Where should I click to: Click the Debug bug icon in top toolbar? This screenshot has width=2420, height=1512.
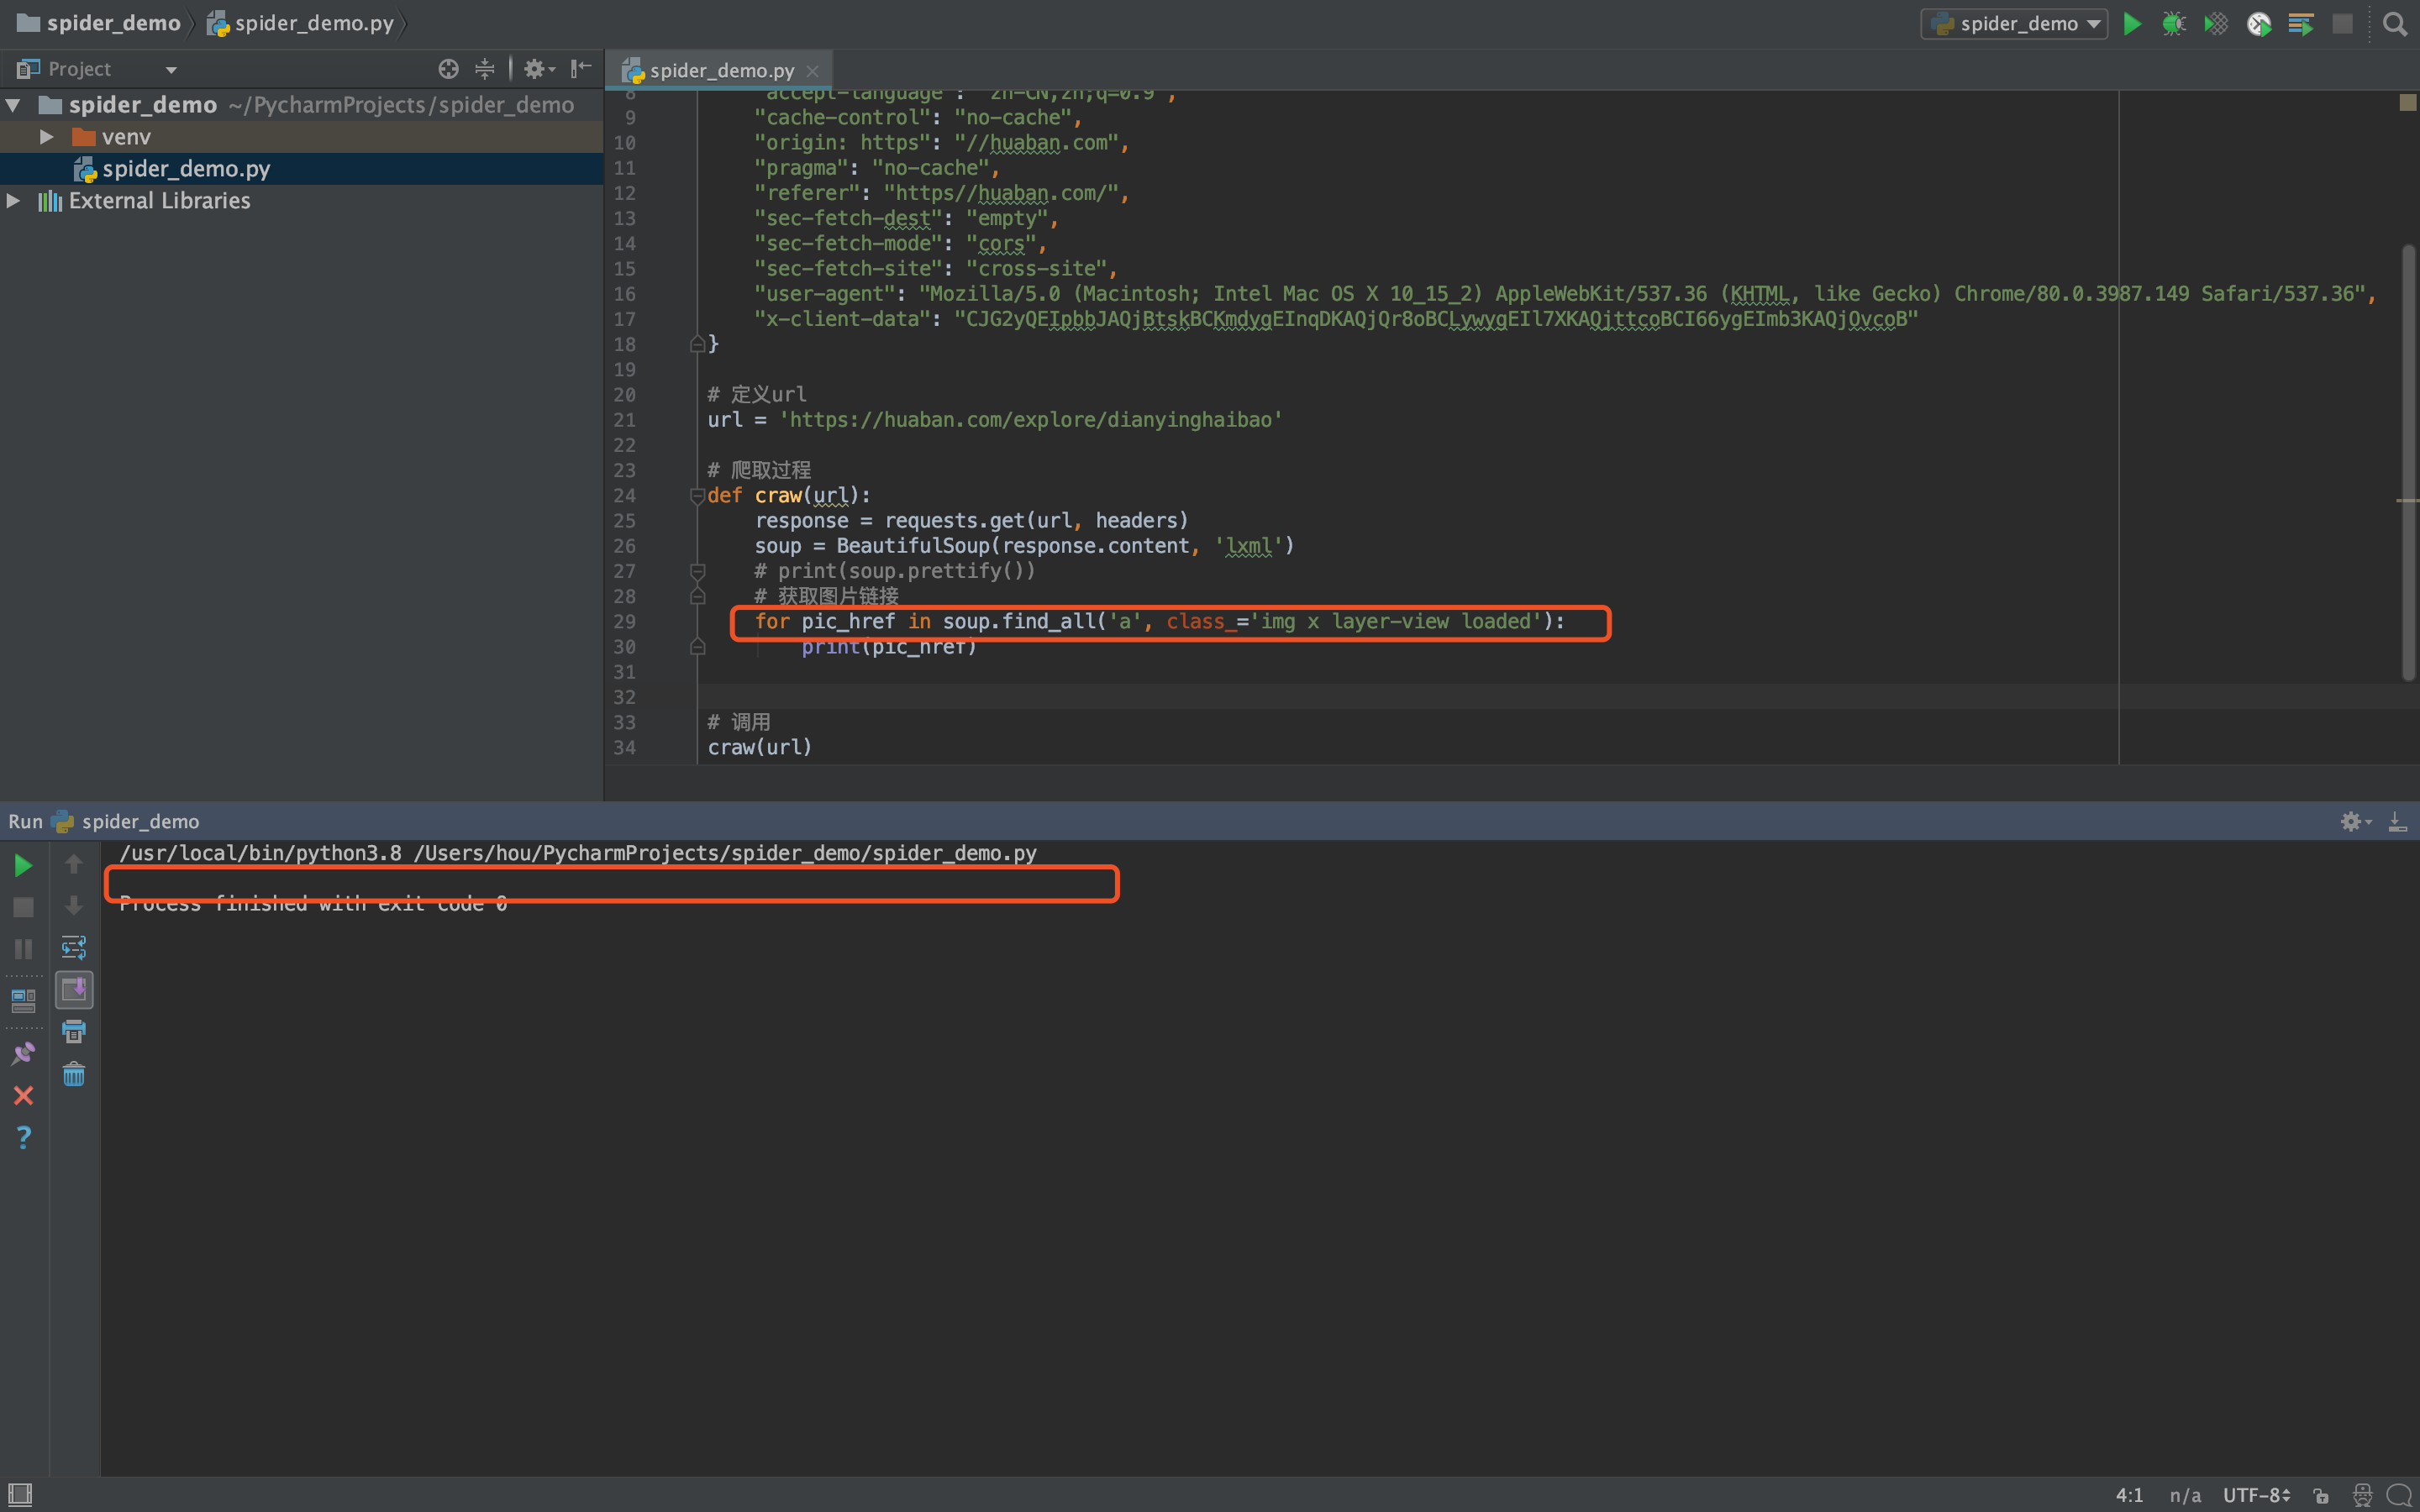(2173, 24)
